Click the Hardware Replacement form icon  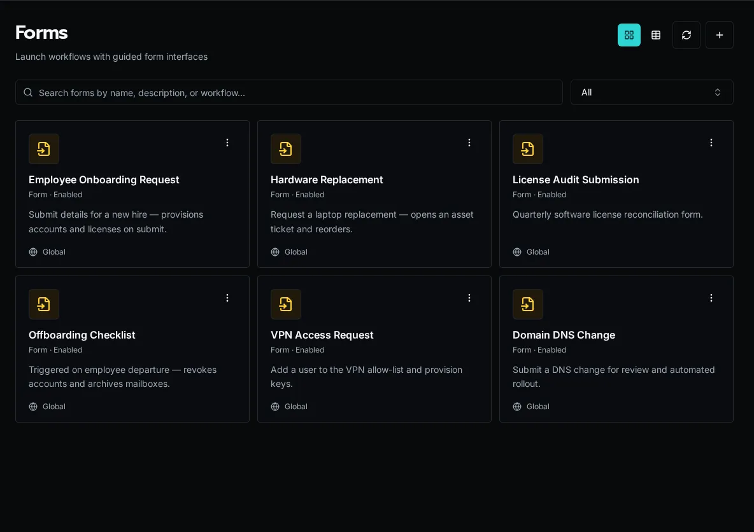286,149
